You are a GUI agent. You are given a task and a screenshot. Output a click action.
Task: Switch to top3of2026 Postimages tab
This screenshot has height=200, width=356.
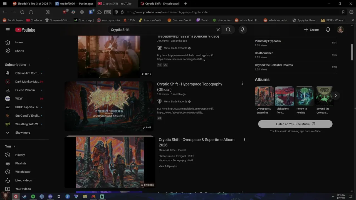pyautogui.click(x=74, y=4)
